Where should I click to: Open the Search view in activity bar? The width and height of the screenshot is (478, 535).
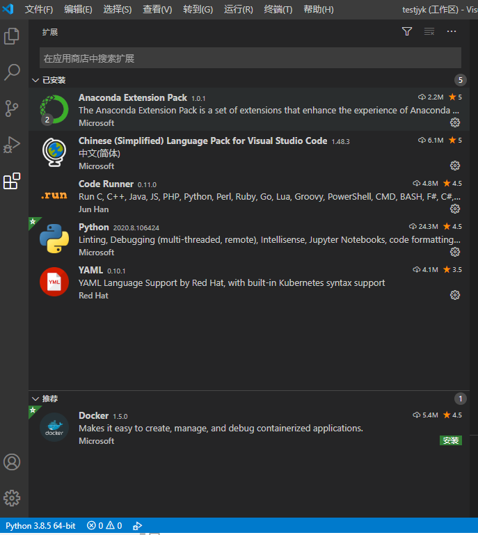click(12, 72)
